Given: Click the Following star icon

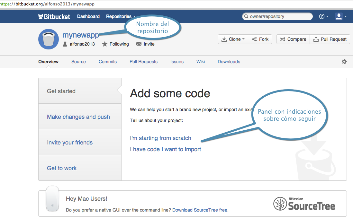Looking at the screenshot, I should (x=105, y=44).
